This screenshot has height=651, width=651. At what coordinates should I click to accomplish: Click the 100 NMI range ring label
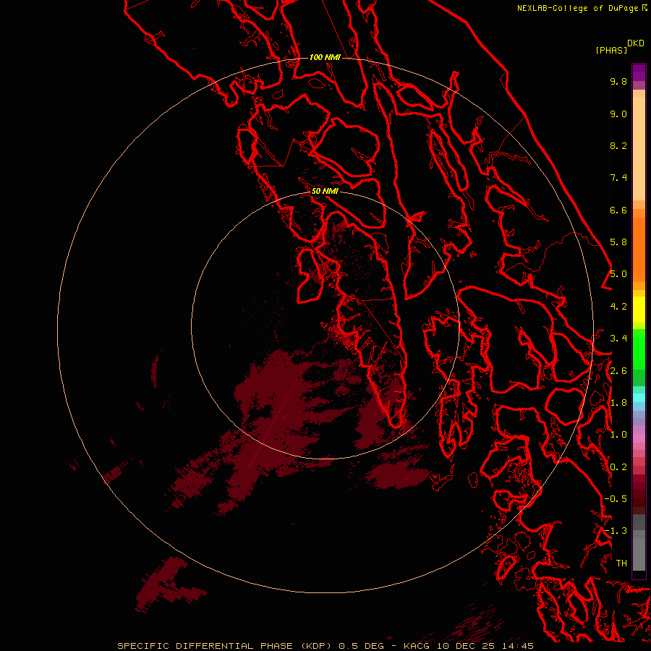(325, 57)
